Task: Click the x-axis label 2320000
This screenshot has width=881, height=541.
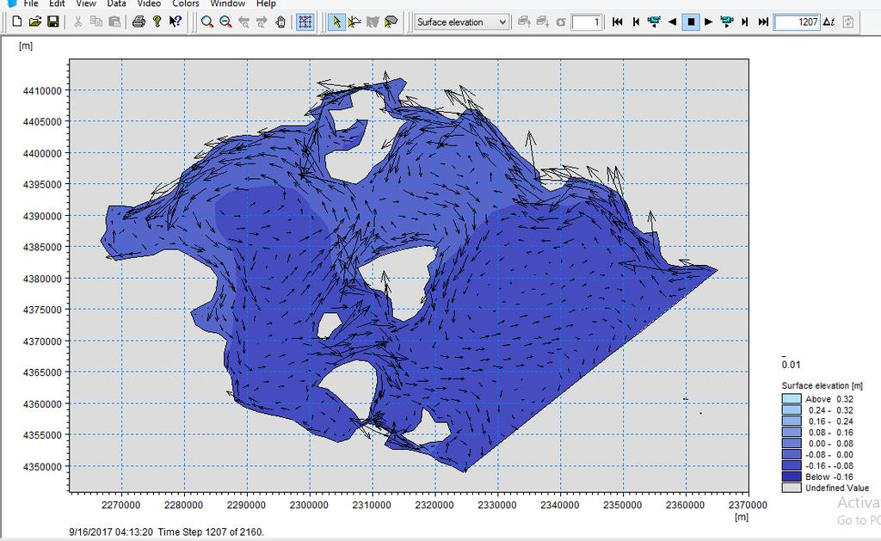Action: [434, 505]
